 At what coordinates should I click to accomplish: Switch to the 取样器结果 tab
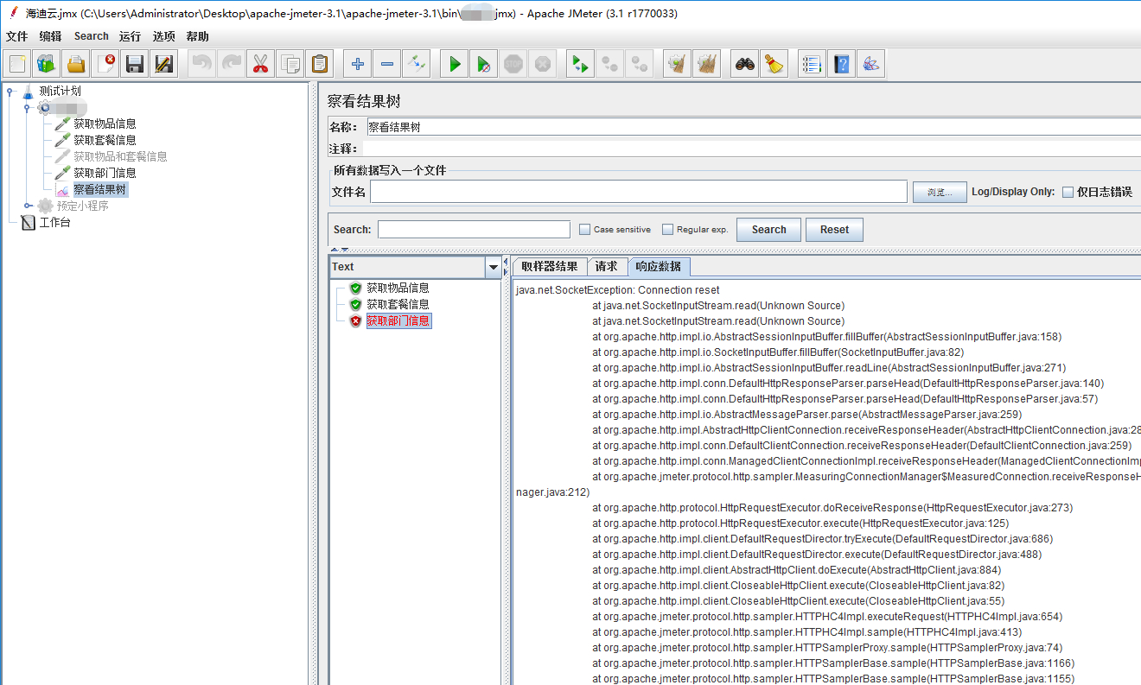(x=549, y=267)
